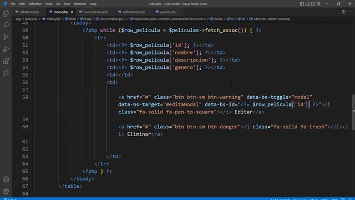Click the table.table-sm breadcrumb element

coord(170,19)
